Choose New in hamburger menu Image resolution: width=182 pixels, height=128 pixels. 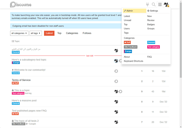pos(150,16)
